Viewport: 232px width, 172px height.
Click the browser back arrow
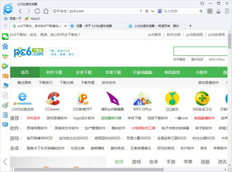pos(20,11)
